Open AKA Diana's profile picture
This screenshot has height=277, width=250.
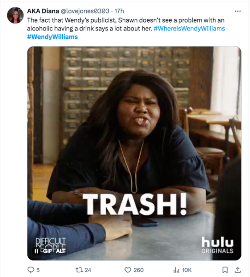(15, 15)
